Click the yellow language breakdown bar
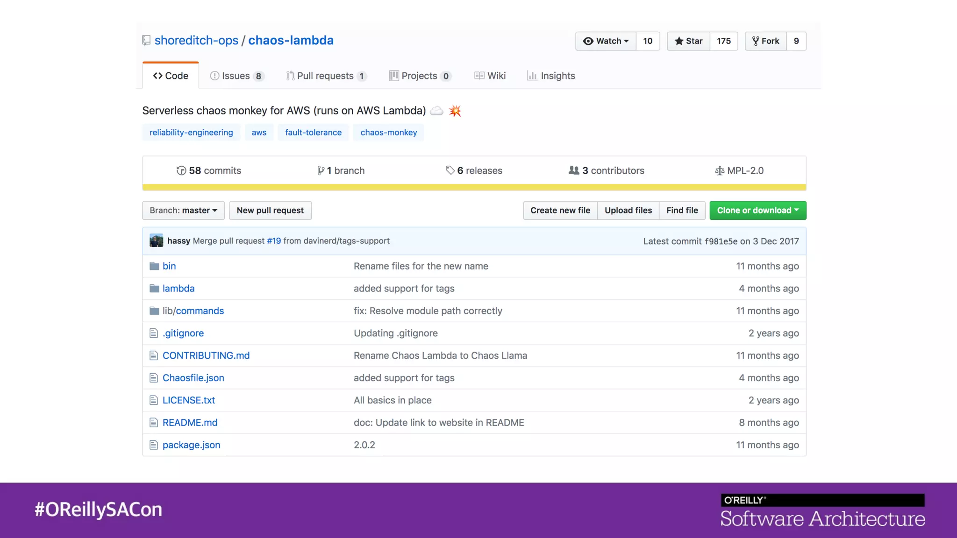957x538 pixels. [x=474, y=187]
